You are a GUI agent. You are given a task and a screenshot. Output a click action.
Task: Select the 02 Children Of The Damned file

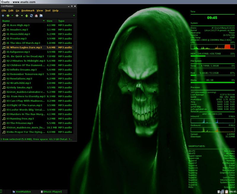pyautogui.click(x=38, y=65)
